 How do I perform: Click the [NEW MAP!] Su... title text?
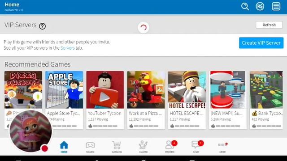(226, 113)
